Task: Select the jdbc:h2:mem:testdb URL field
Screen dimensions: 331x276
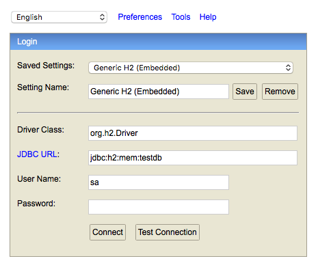Action: pos(193,158)
